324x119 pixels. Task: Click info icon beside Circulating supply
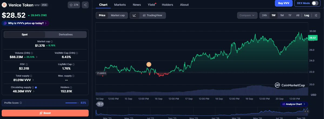33,87
